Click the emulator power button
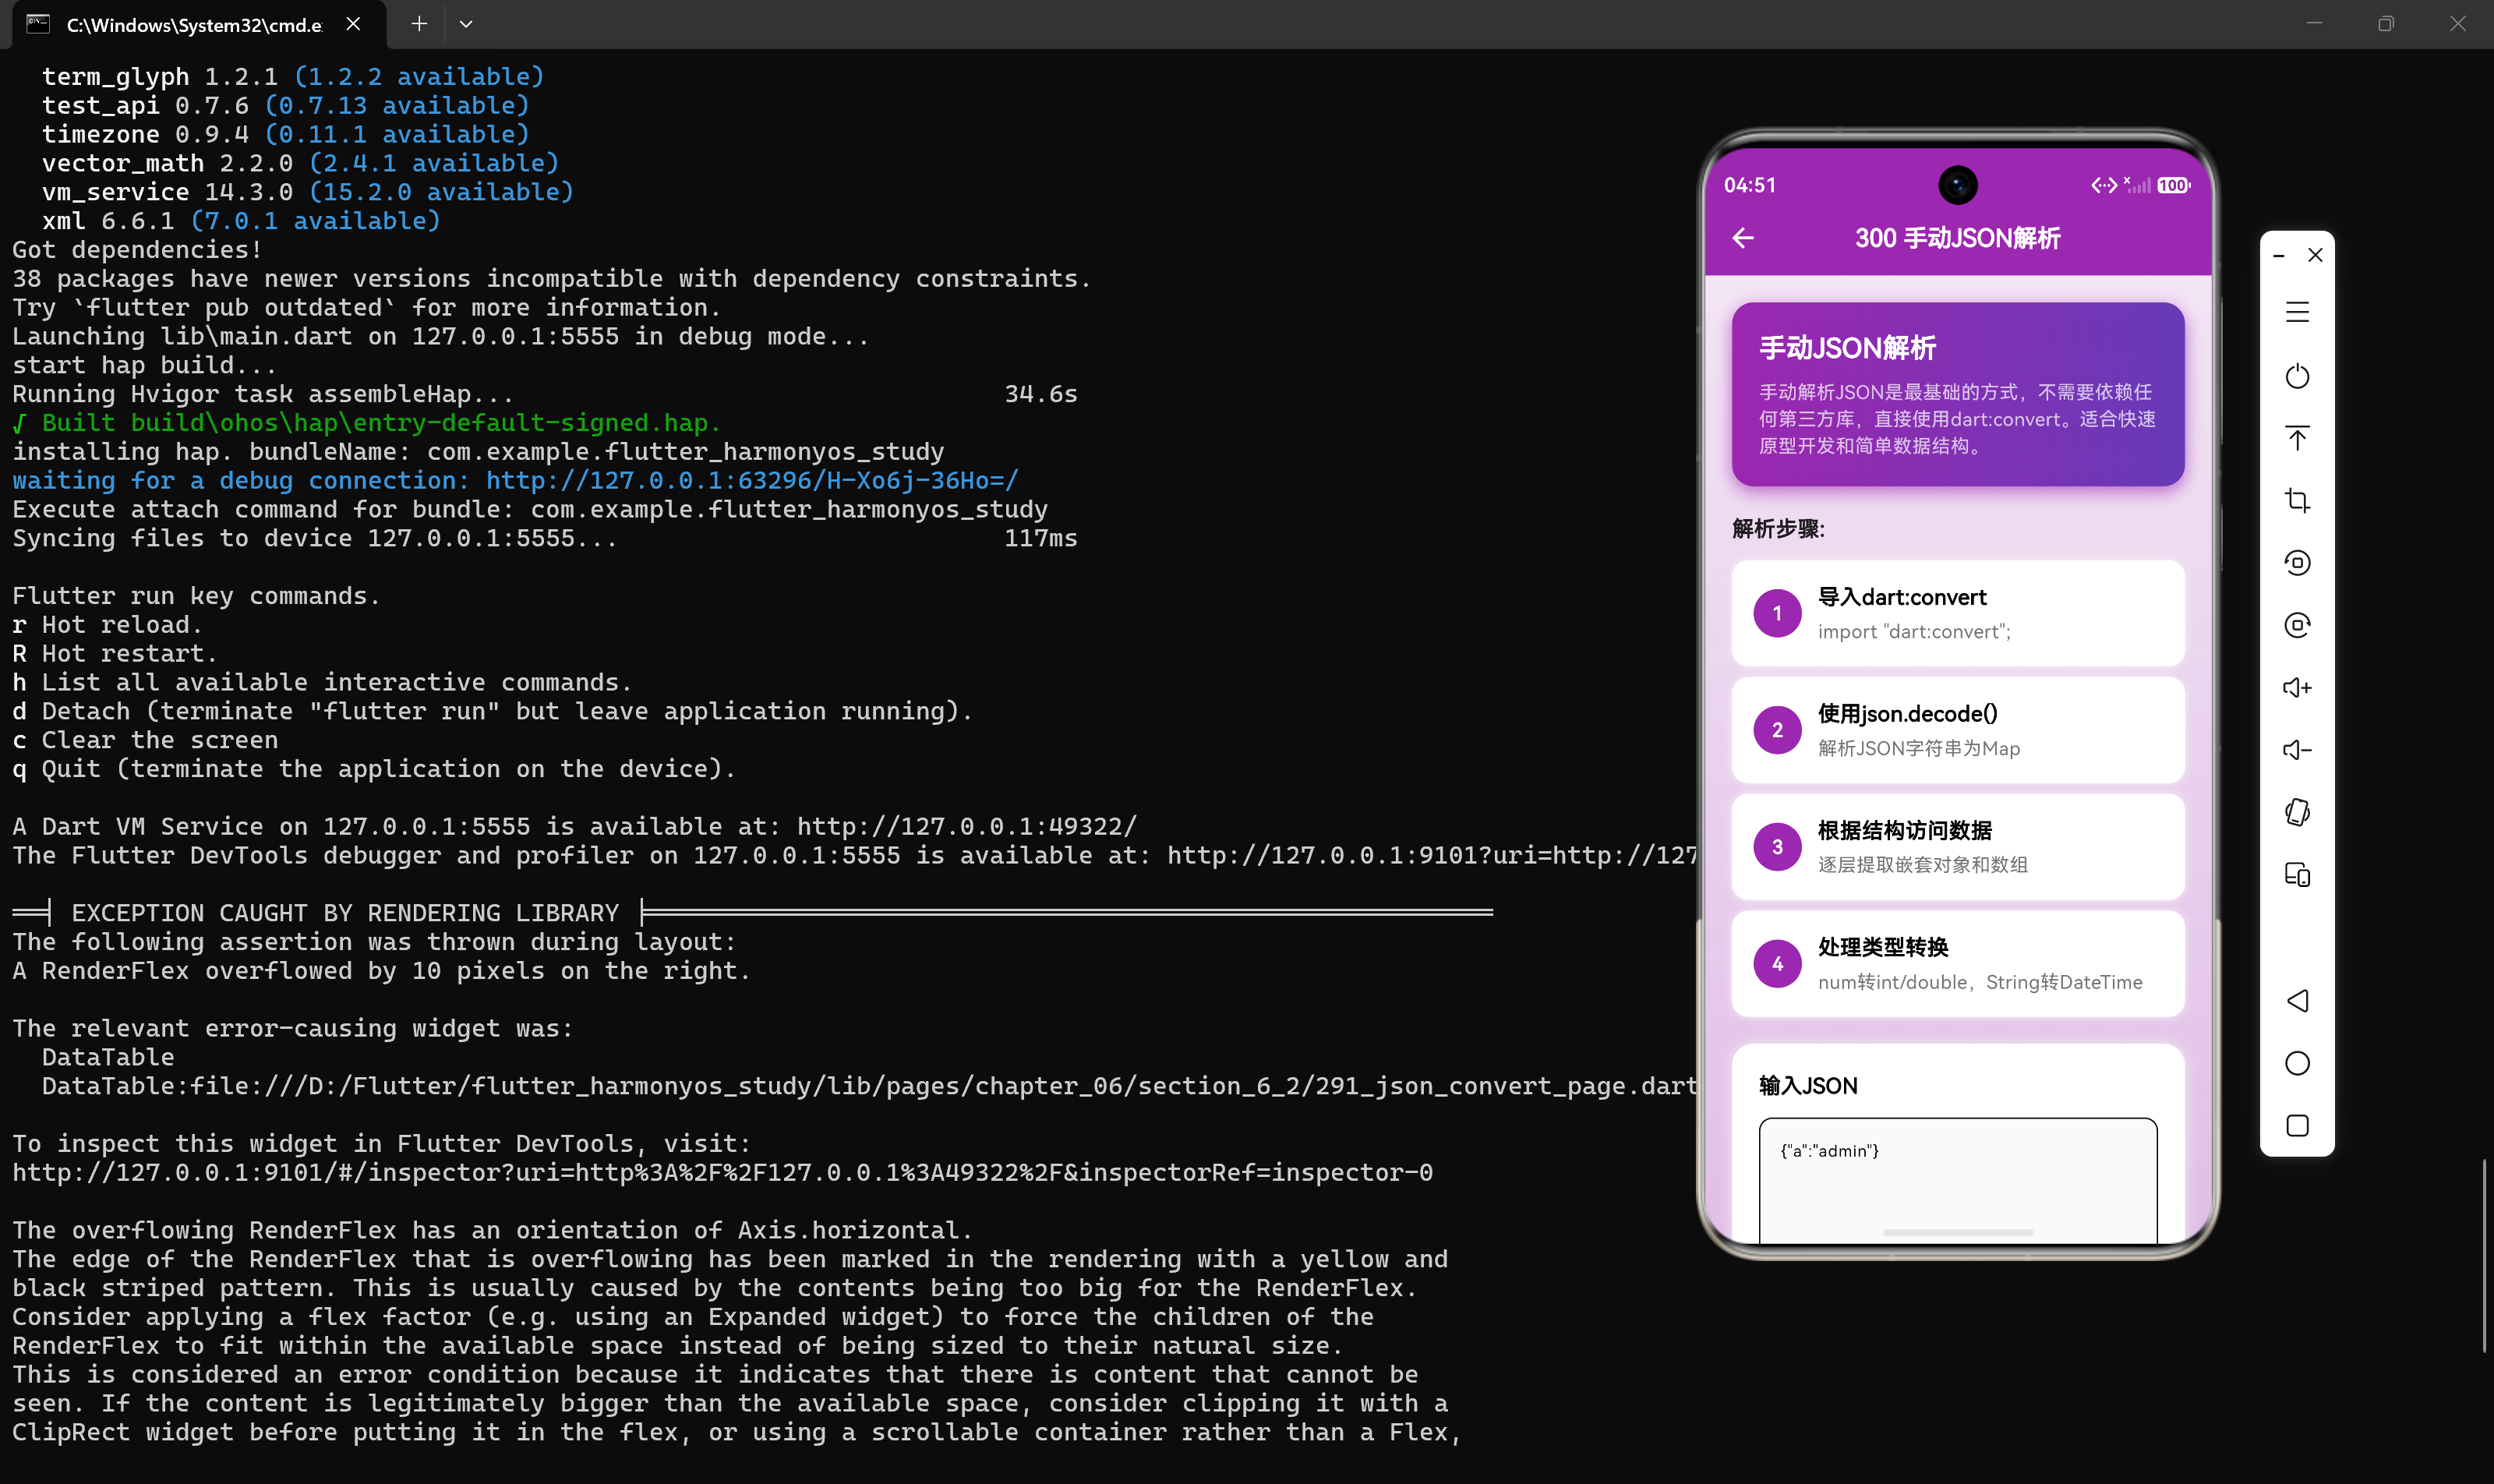 tap(2297, 376)
